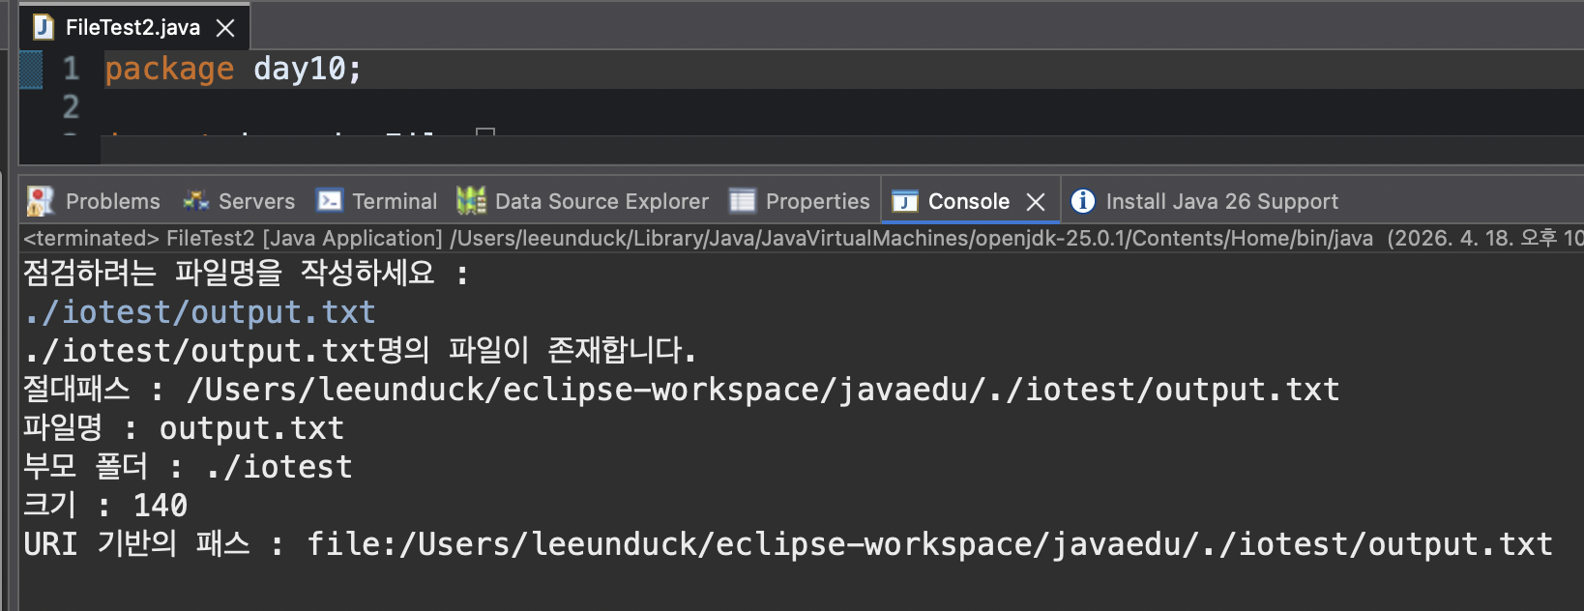Click line number 2 in the editor gutter
The image size is (1584, 611).
(x=72, y=106)
